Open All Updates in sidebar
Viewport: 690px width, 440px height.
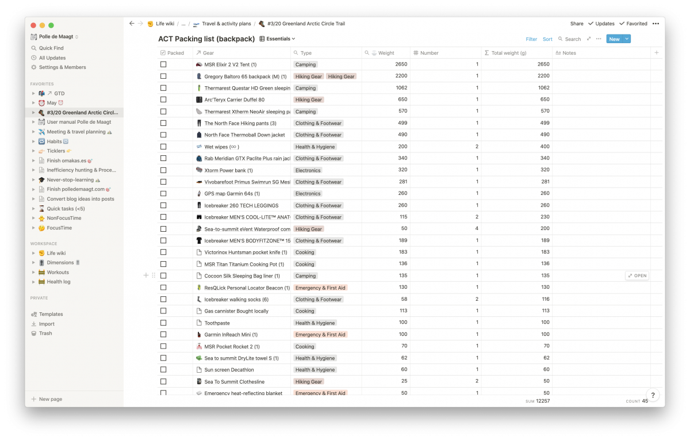coord(52,58)
